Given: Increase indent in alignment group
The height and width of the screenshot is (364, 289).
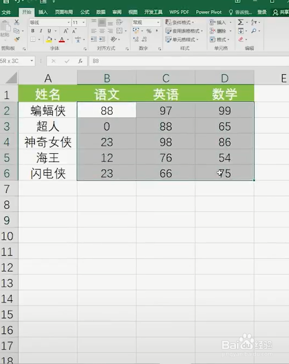Looking at the screenshot, I should 102,39.
